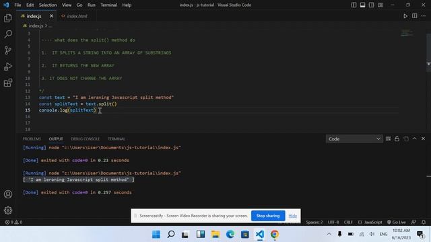The image size is (431, 242).
Task: Open the Accounts menu icon
Action: click(x=8, y=194)
